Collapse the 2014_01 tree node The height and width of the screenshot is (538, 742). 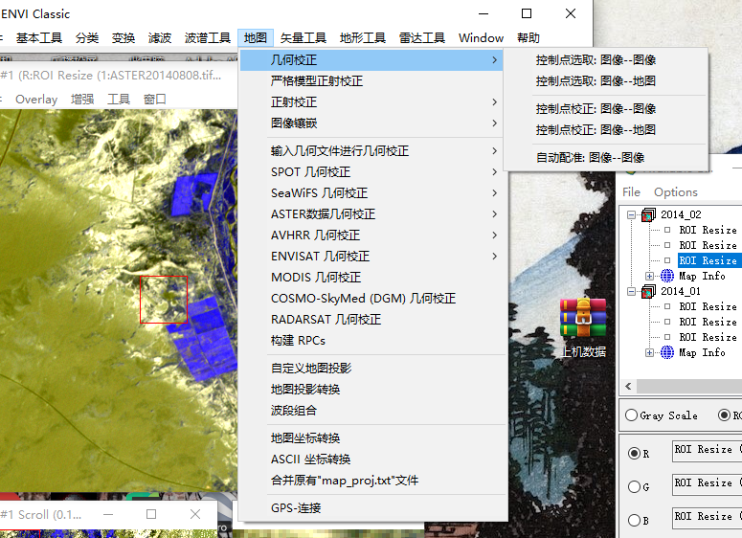[631, 291]
